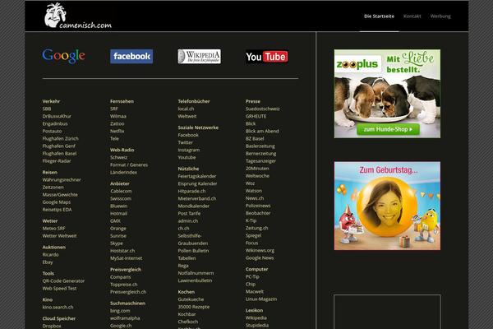Open the Google News link
The width and height of the screenshot is (493, 329).
point(260,257)
